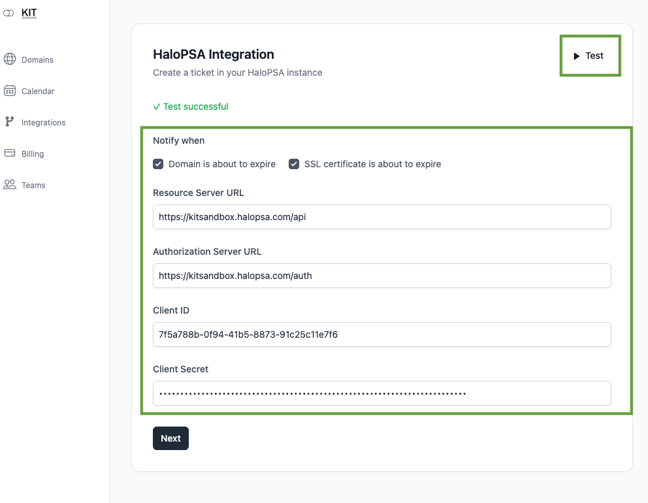648x503 pixels.
Task: Click the globe icon beside Domains
Action: pos(10,59)
